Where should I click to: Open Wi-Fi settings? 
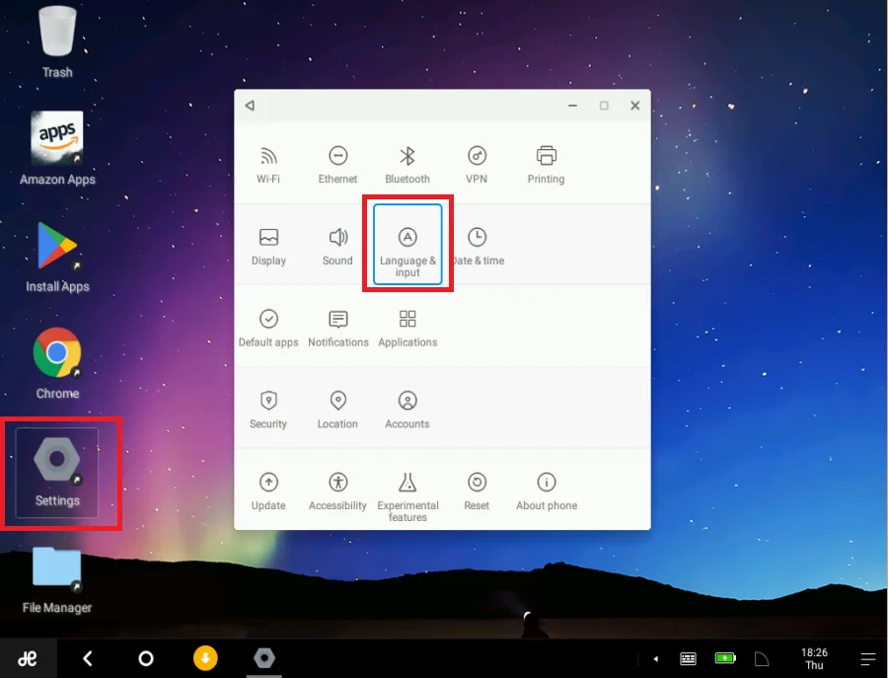click(x=268, y=164)
